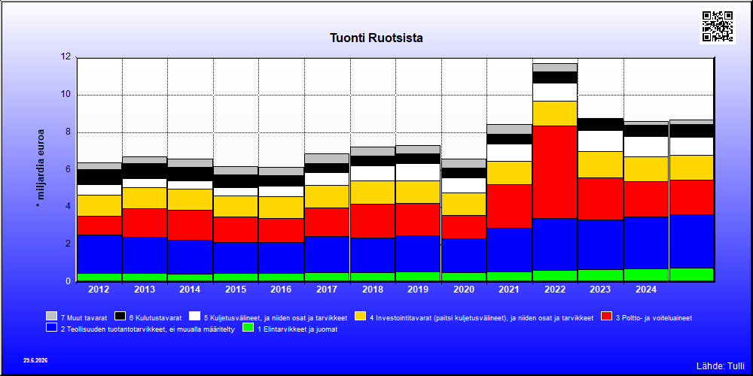753x376 pixels.
Task: Click the yellow 4 Investointitavarat legend swatch
Action: point(360,316)
